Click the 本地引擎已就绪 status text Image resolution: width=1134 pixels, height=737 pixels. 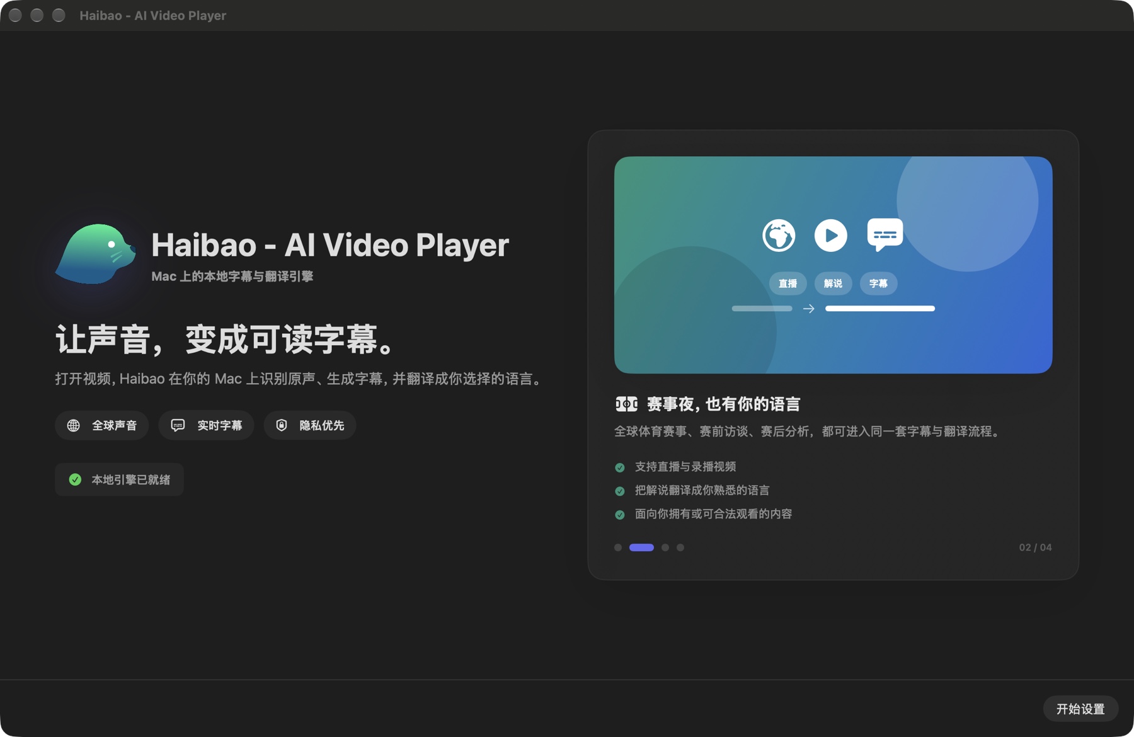[130, 479]
